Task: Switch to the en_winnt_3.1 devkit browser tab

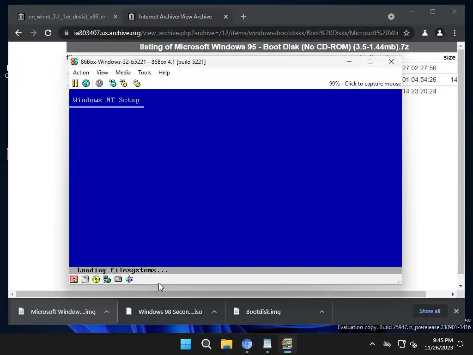Action: coord(67,17)
